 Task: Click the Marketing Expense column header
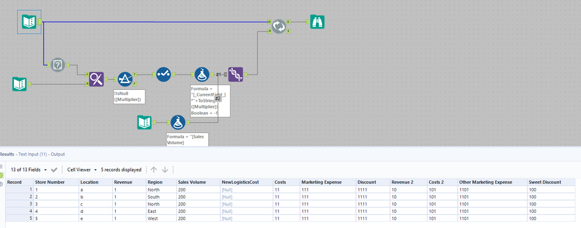click(x=327, y=182)
